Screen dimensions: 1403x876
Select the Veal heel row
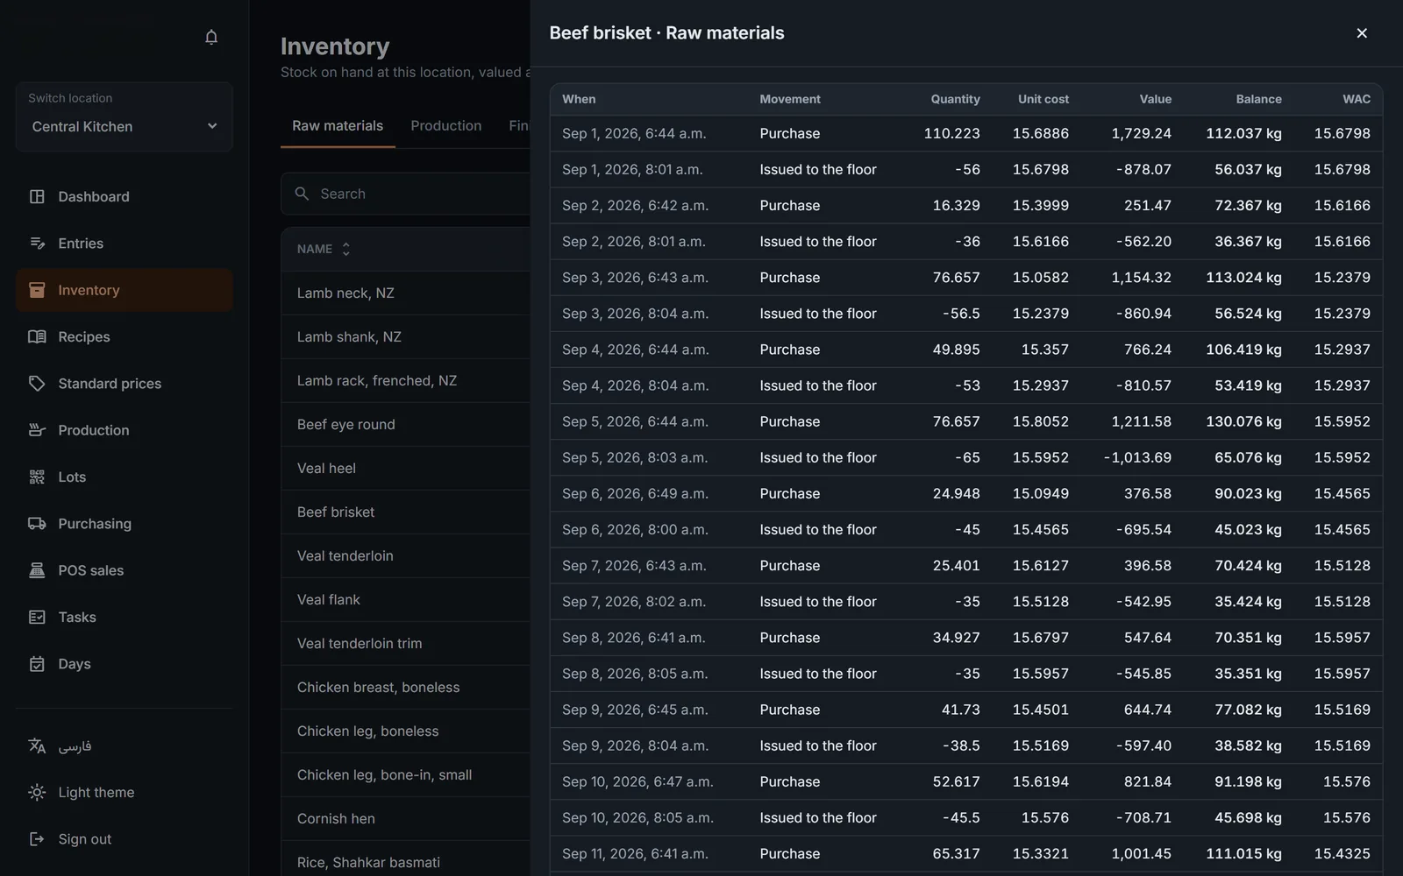tap(406, 468)
